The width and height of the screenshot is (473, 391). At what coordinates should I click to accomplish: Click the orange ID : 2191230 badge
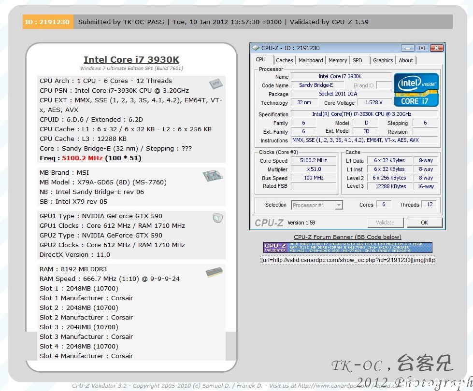(48, 22)
